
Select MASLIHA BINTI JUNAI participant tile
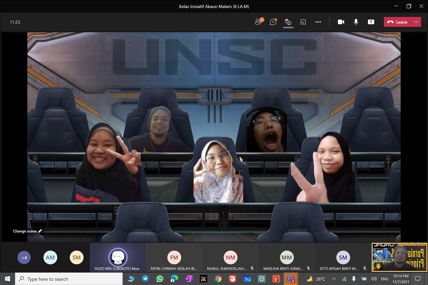(x=287, y=257)
